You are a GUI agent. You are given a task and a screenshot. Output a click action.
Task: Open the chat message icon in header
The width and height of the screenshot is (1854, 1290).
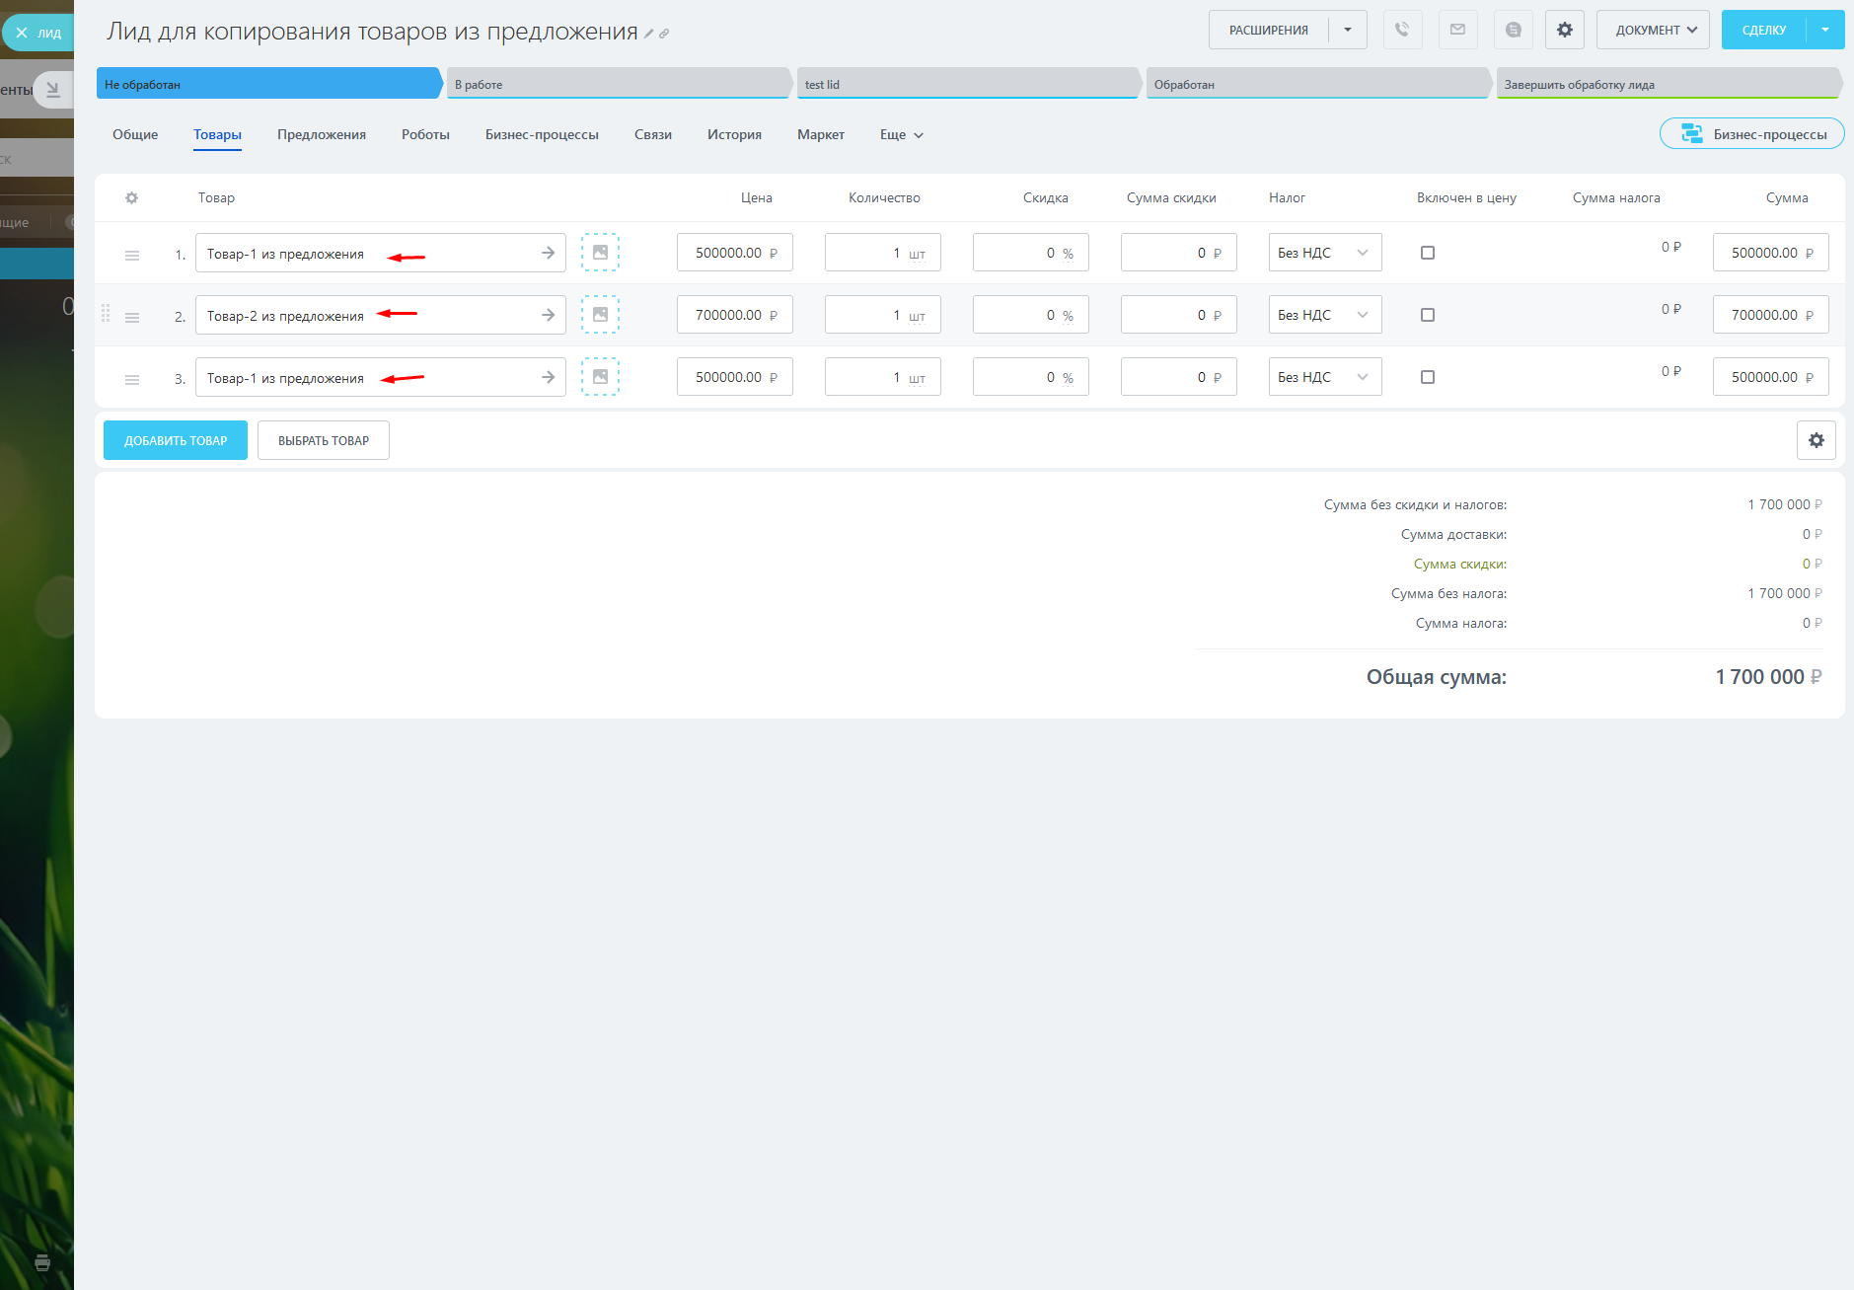1513,30
